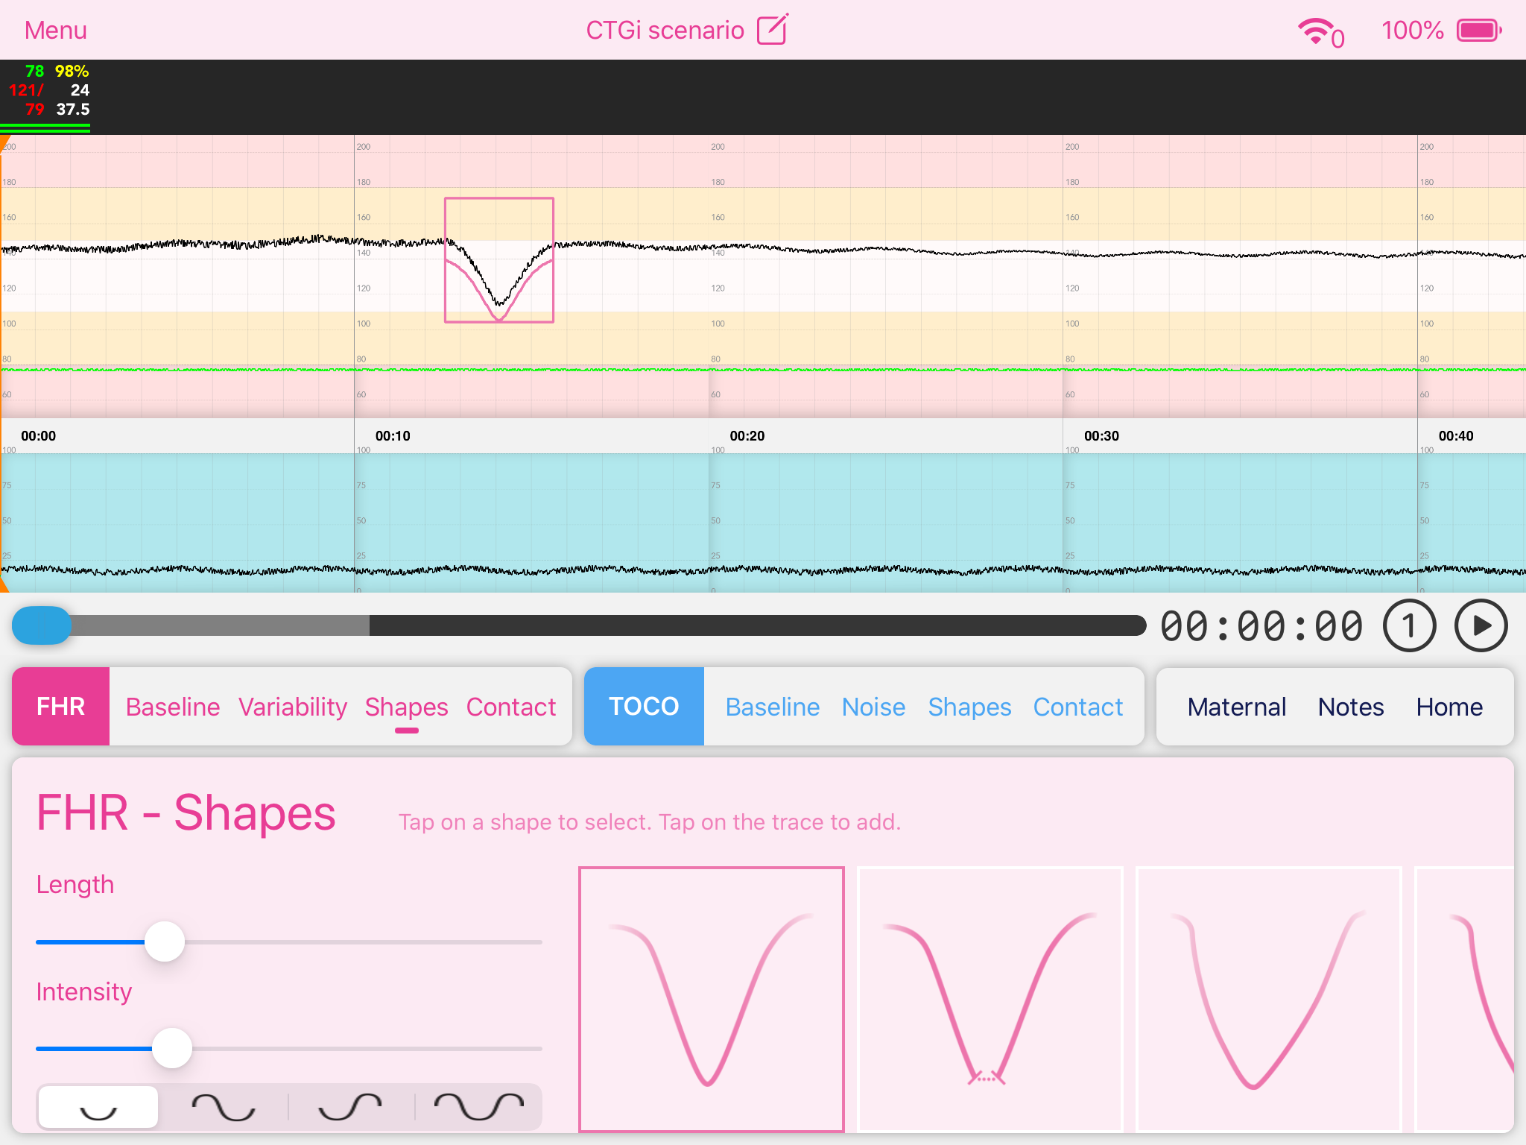Choose the deceleration shape with dotted bottom
The width and height of the screenshot is (1526, 1145).
(x=990, y=999)
